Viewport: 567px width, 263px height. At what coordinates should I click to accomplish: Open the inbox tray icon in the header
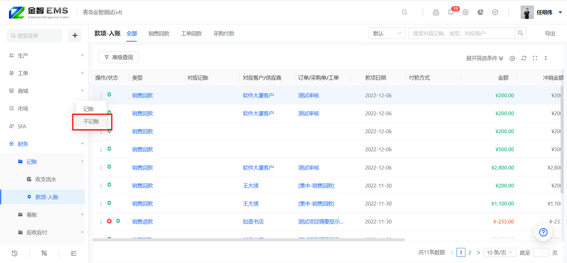(x=436, y=12)
